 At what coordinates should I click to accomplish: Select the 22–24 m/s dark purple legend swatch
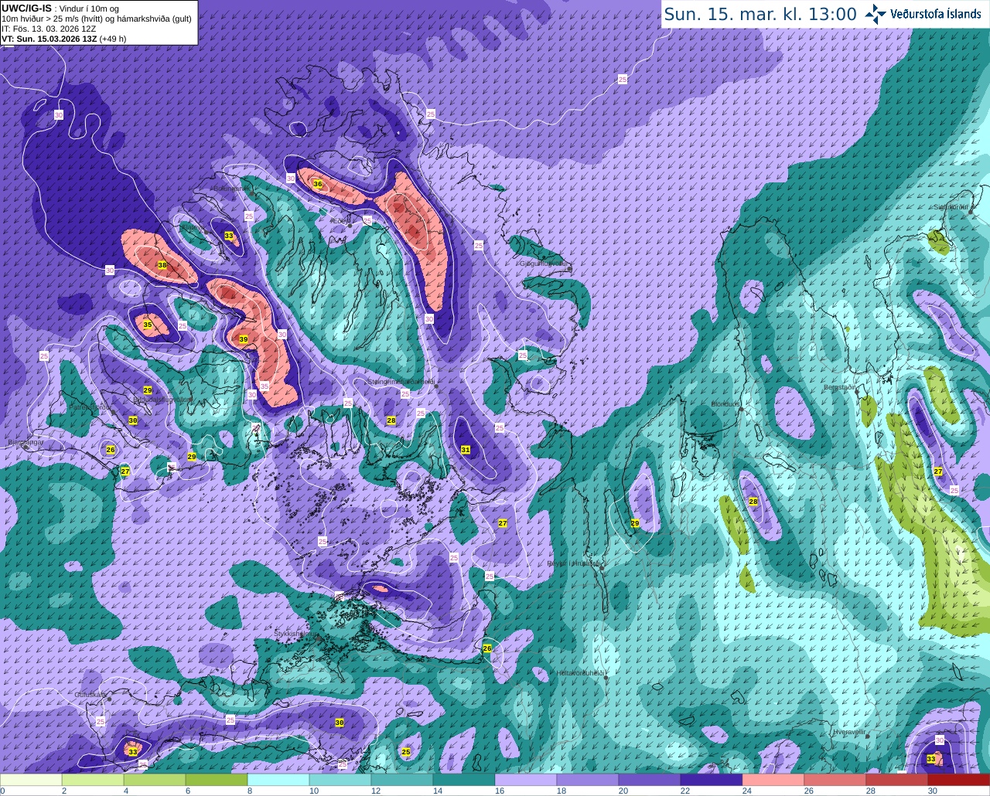(712, 781)
